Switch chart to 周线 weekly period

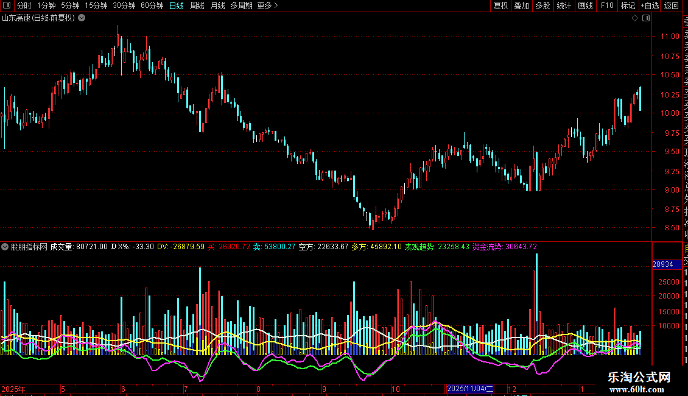(197, 6)
